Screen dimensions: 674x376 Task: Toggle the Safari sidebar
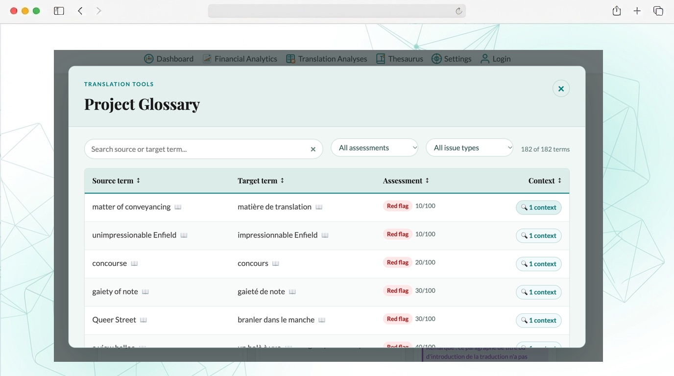coord(59,11)
